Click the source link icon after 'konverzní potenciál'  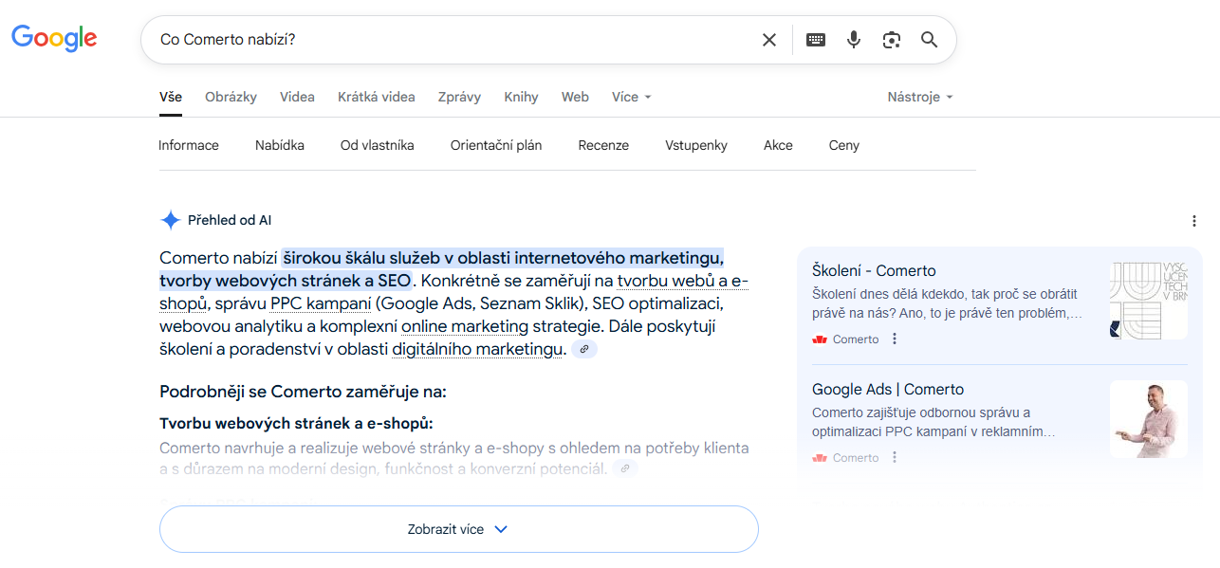click(624, 467)
